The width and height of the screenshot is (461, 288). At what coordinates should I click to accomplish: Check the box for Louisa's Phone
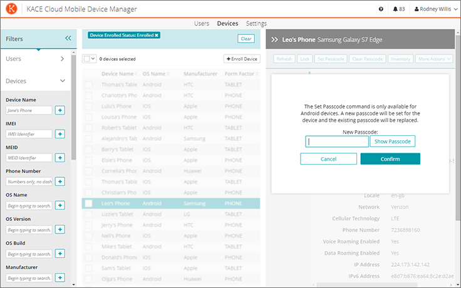point(88,117)
